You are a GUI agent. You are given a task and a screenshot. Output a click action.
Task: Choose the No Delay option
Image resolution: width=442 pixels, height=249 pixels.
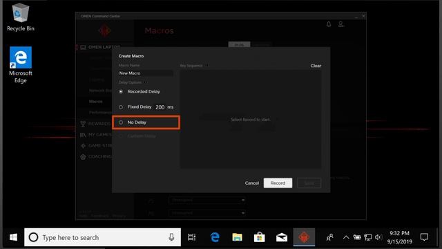[x=121, y=122]
